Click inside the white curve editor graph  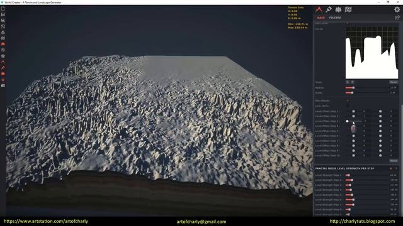pos(372,52)
